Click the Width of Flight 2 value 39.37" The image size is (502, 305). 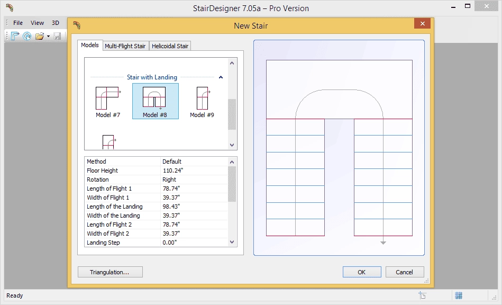[x=171, y=233]
